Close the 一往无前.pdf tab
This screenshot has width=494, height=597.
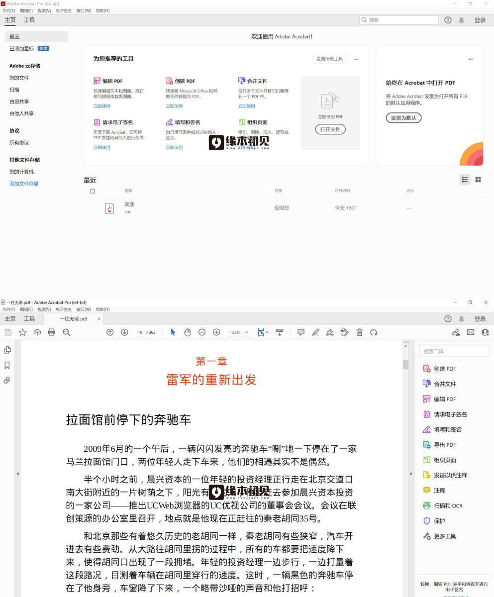click(x=99, y=319)
